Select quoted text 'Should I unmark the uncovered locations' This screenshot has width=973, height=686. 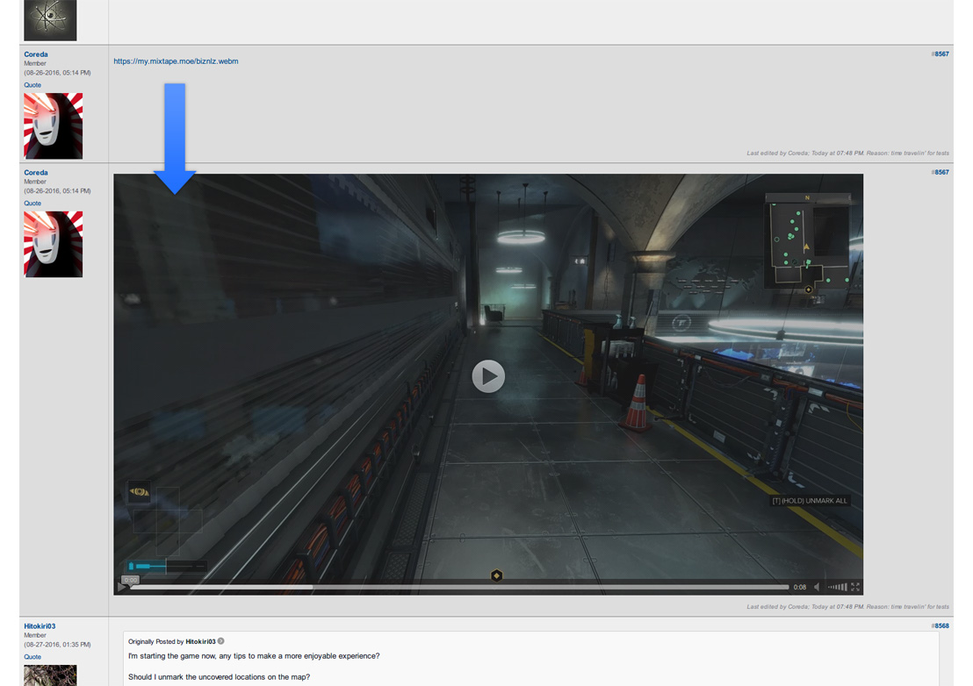tap(219, 676)
